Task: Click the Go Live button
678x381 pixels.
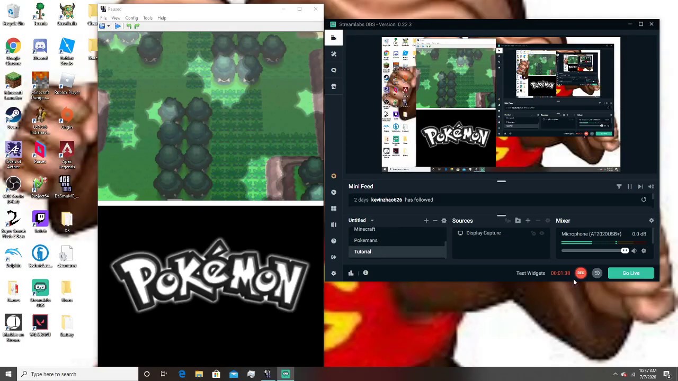Action: click(x=631, y=273)
